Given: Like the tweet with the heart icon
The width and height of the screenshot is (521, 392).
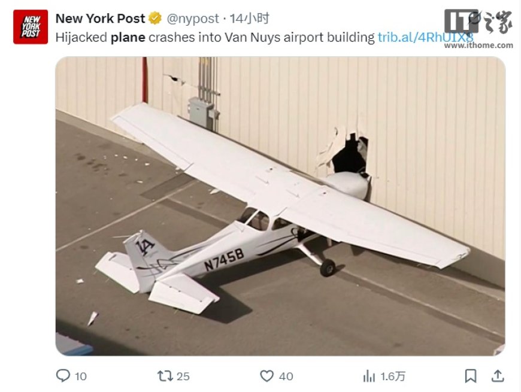Looking at the screenshot, I should pos(266,376).
